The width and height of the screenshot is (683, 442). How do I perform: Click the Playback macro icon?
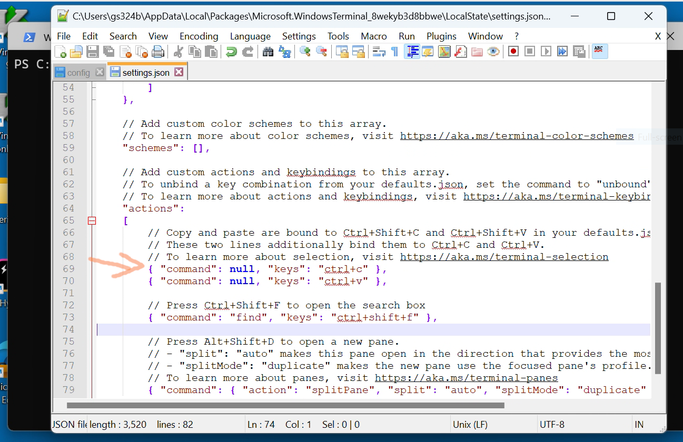546,52
